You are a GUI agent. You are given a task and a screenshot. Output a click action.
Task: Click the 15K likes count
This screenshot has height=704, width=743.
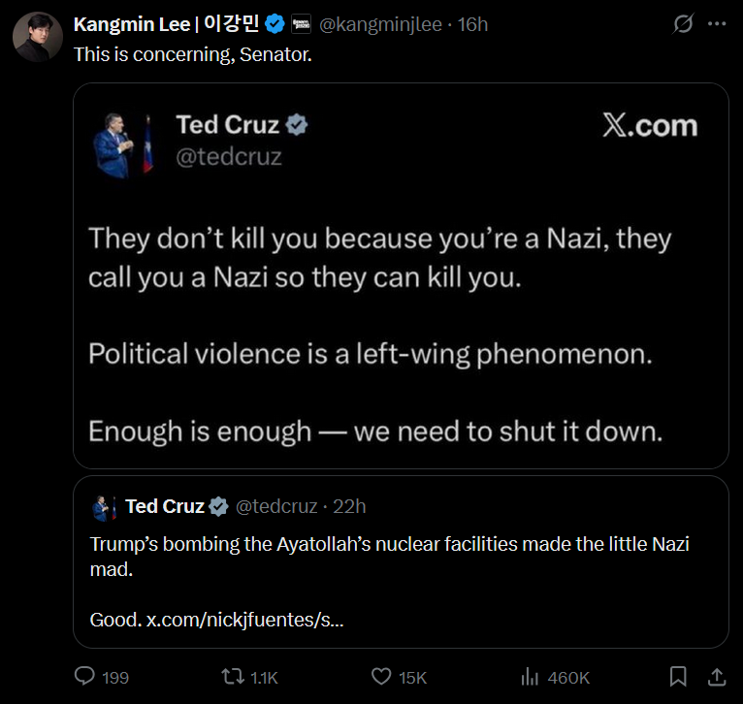[413, 678]
